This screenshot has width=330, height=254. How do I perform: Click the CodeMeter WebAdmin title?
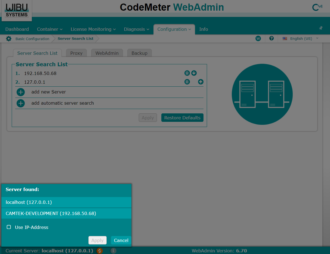click(172, 7)
